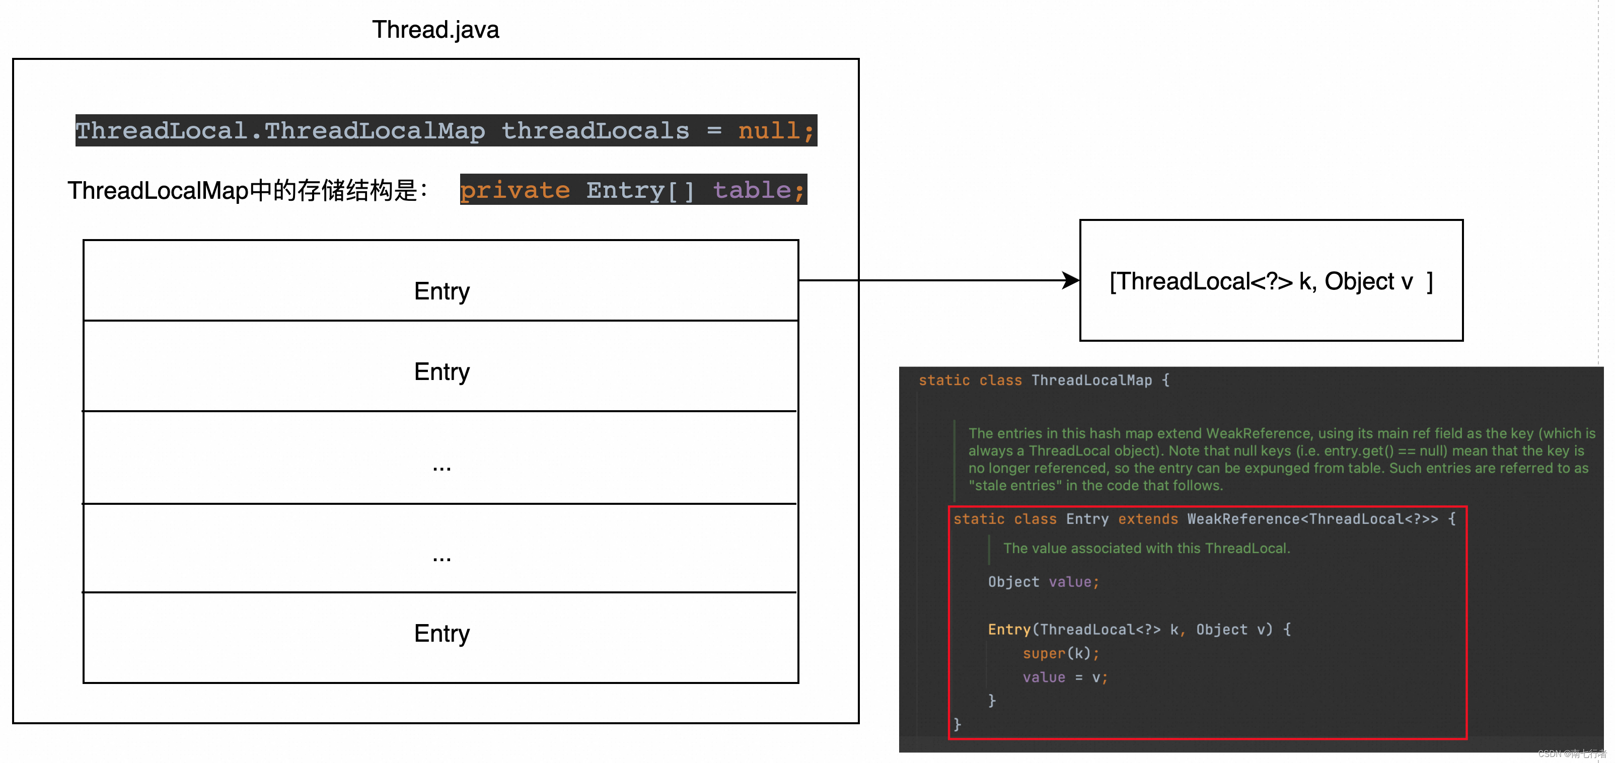
Task: Click the 'super(k);' statement
Action: (x=1061, y=653)
